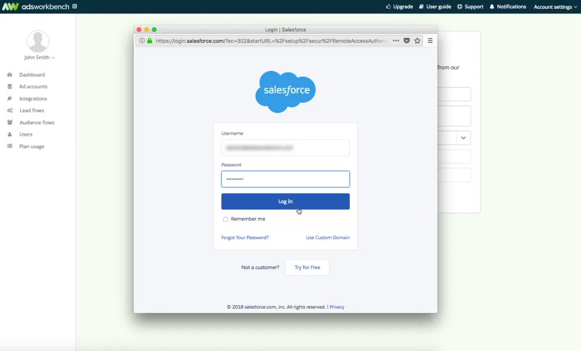Click the green padlock security icon
The image size is (581, 351).
(x=150, y=41)
